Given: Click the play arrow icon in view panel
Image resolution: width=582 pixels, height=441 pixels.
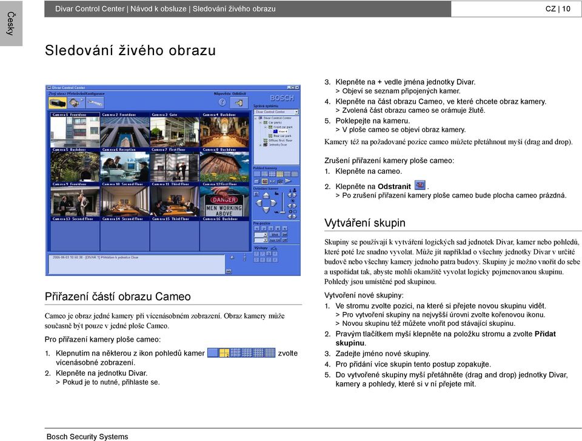Looking at the screenshot, I should tap(287, 181).
